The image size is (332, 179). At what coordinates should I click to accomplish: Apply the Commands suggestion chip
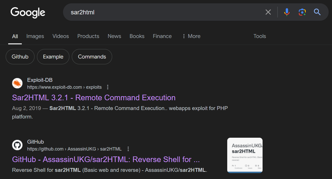92,57
